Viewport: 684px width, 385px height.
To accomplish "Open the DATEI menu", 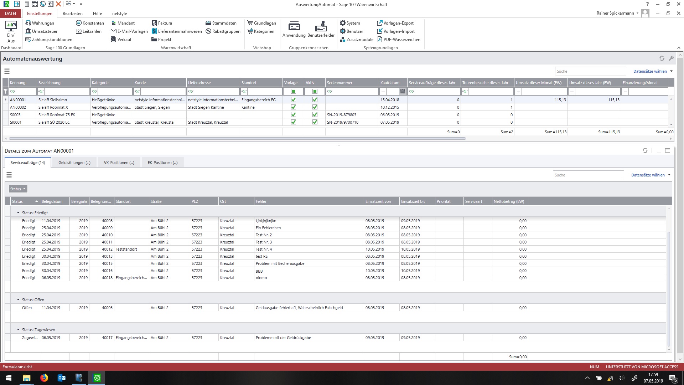I will click(x=11, y=14).
